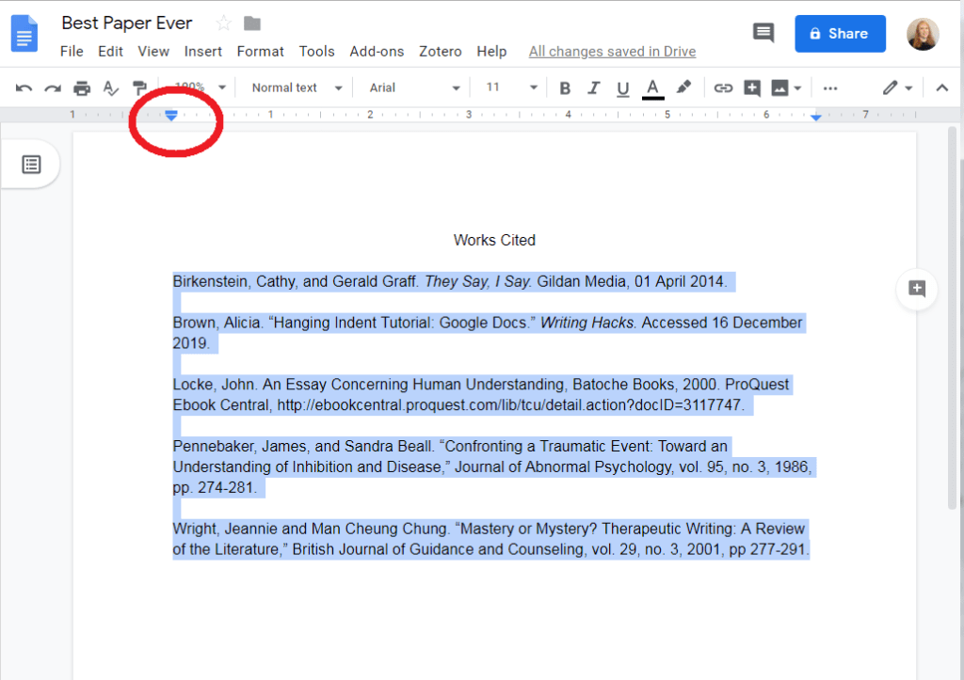Toggle bold formatting

(x=565, y=88)
